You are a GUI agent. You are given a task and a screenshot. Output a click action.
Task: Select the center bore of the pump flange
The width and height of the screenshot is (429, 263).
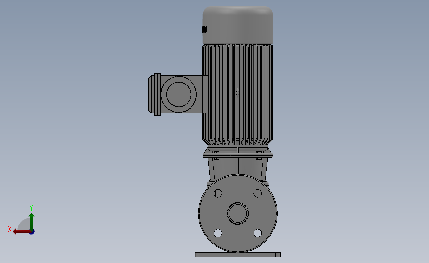tap(238, 213)
